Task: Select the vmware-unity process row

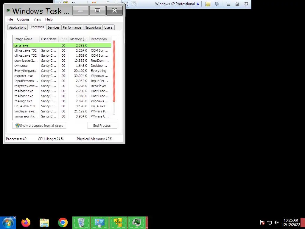Action: click(x=62, y=116)
